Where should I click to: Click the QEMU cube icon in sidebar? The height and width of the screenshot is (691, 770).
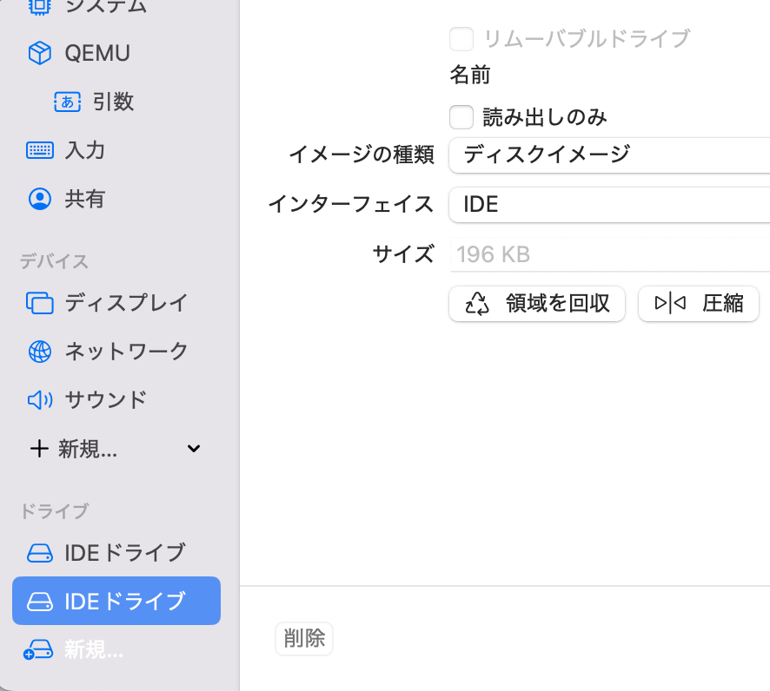(40, 54)
